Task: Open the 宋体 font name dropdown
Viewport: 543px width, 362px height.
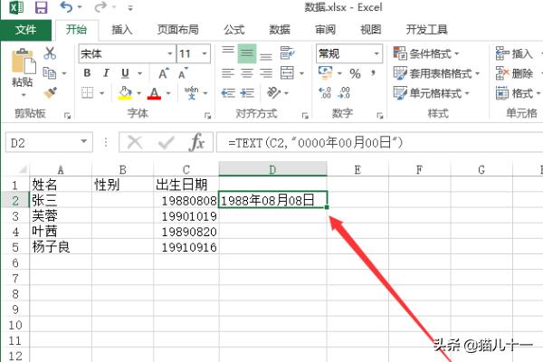Action: pyautogui.click(x=169, y=53)
